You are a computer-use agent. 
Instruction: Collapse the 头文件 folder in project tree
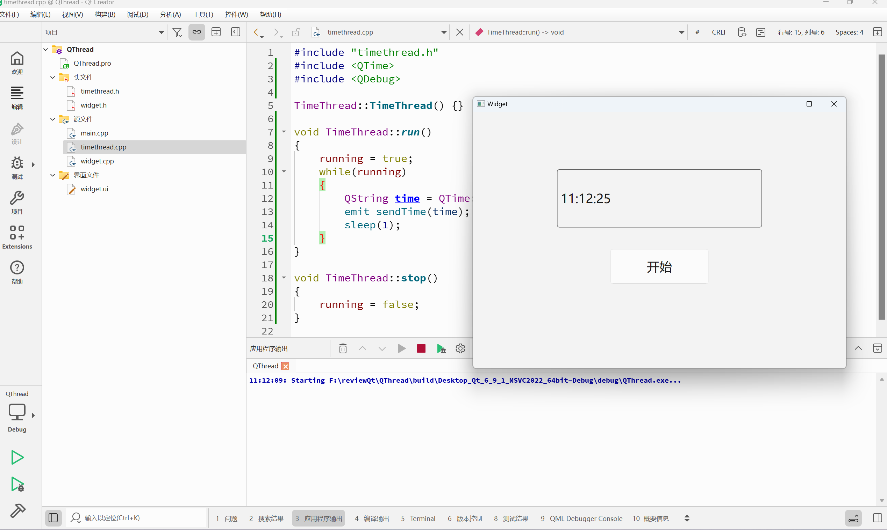click(52, 78)
